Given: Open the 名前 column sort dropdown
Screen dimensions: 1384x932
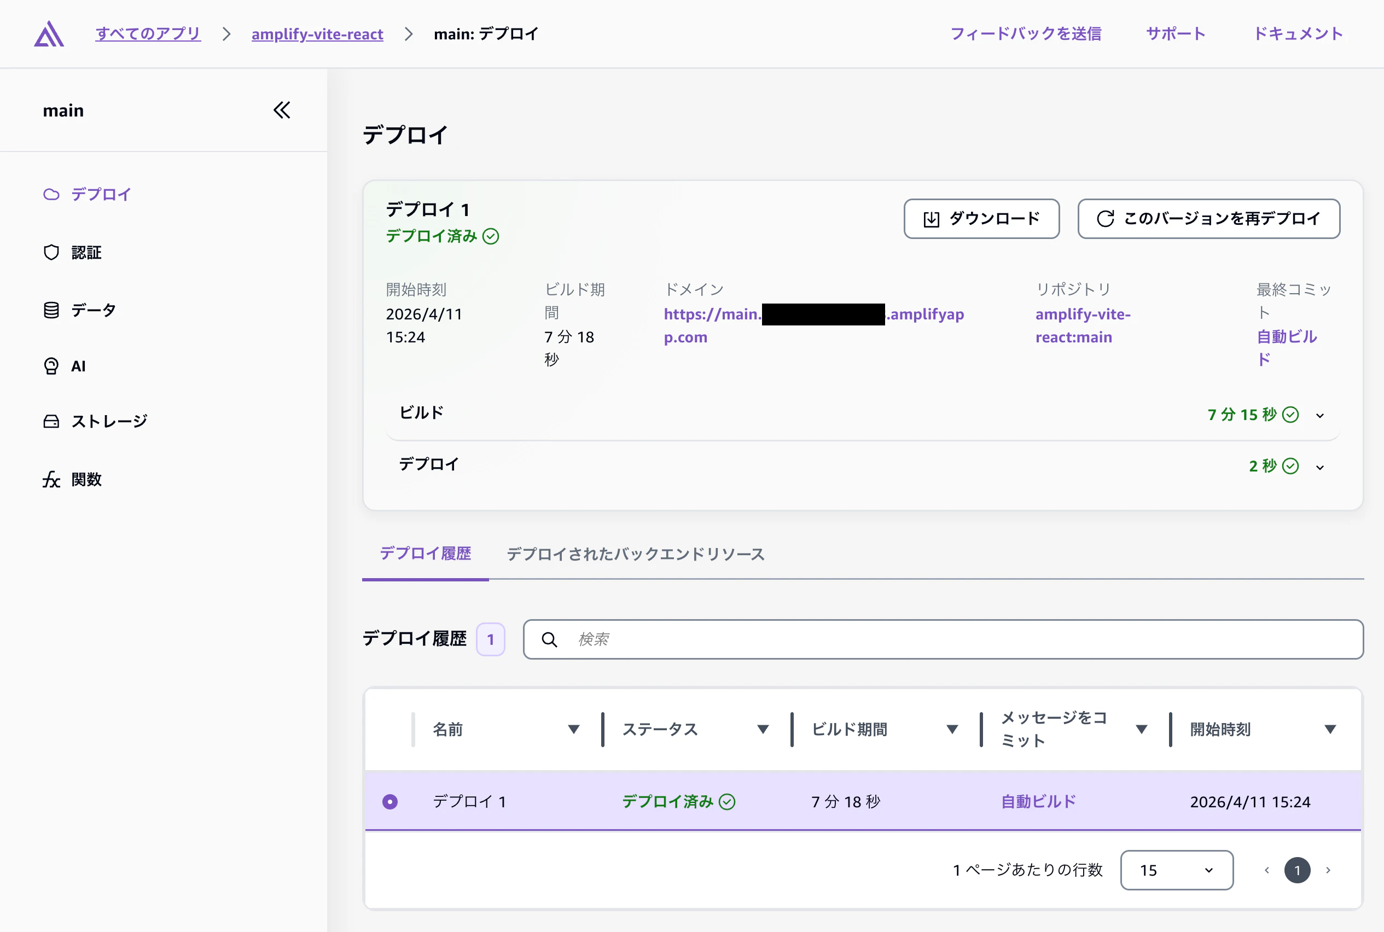Looking at the screenshot, I should tap(574, 729).
